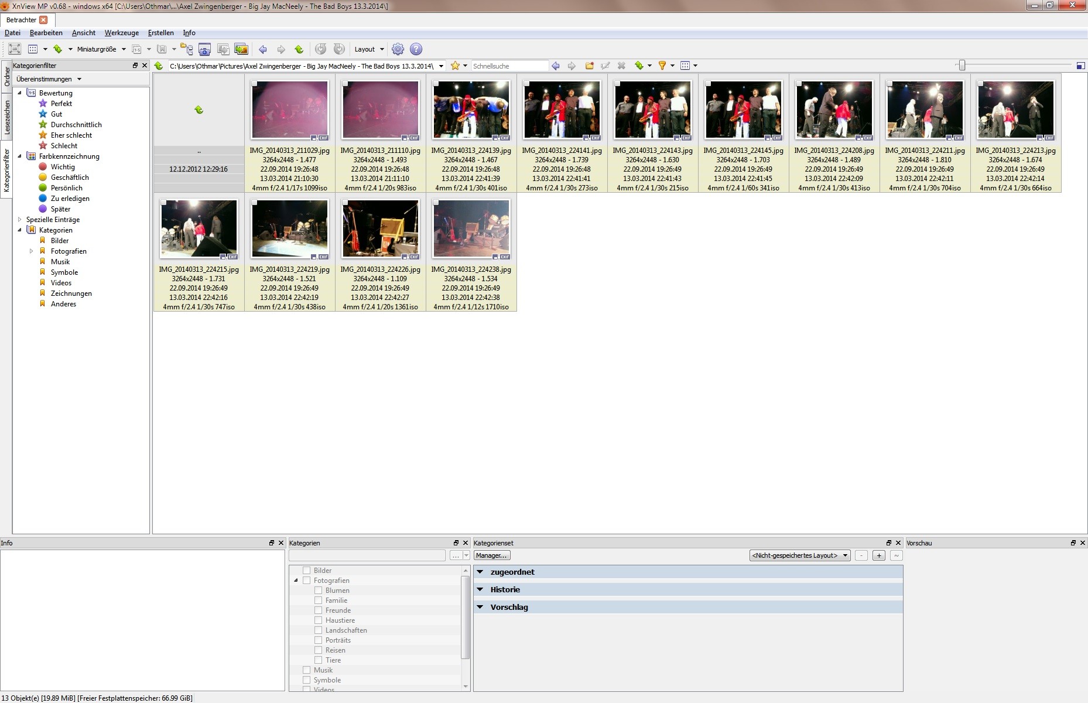Rotate left counter-clockwise icon
The height and width of the screenshot is (703, 1088).
point(321,49)
